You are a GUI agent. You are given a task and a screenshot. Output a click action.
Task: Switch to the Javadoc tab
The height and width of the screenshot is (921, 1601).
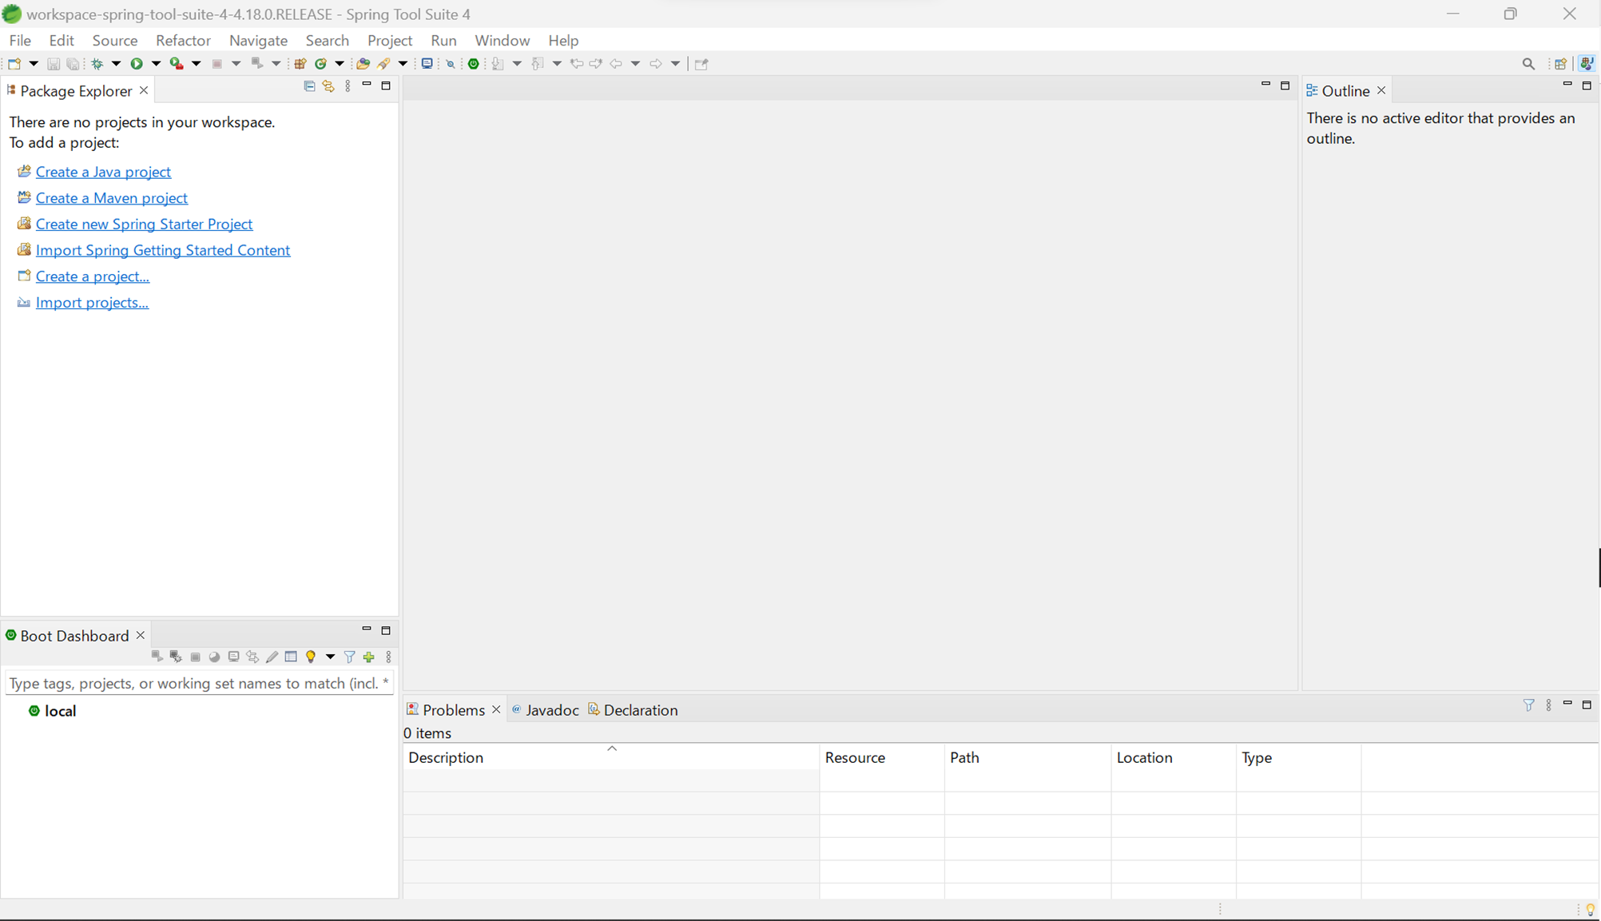pos(553,709)
